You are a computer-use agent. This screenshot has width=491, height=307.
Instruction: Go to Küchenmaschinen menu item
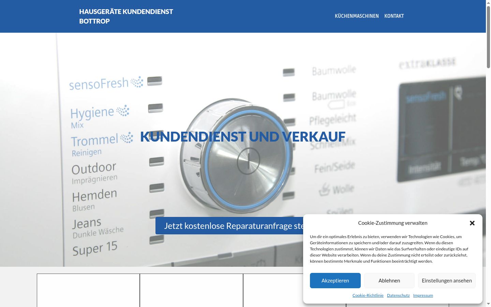(357, 16)
